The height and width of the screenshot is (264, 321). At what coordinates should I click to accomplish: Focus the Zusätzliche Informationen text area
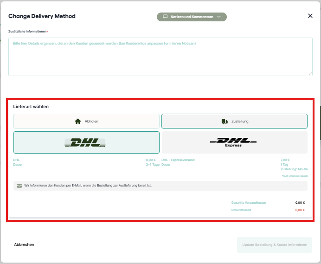[160, 57]
